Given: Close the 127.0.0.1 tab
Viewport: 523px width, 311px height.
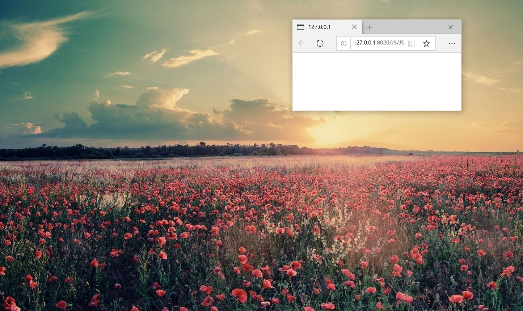Looking at the screenshot, I should point(354,27).
